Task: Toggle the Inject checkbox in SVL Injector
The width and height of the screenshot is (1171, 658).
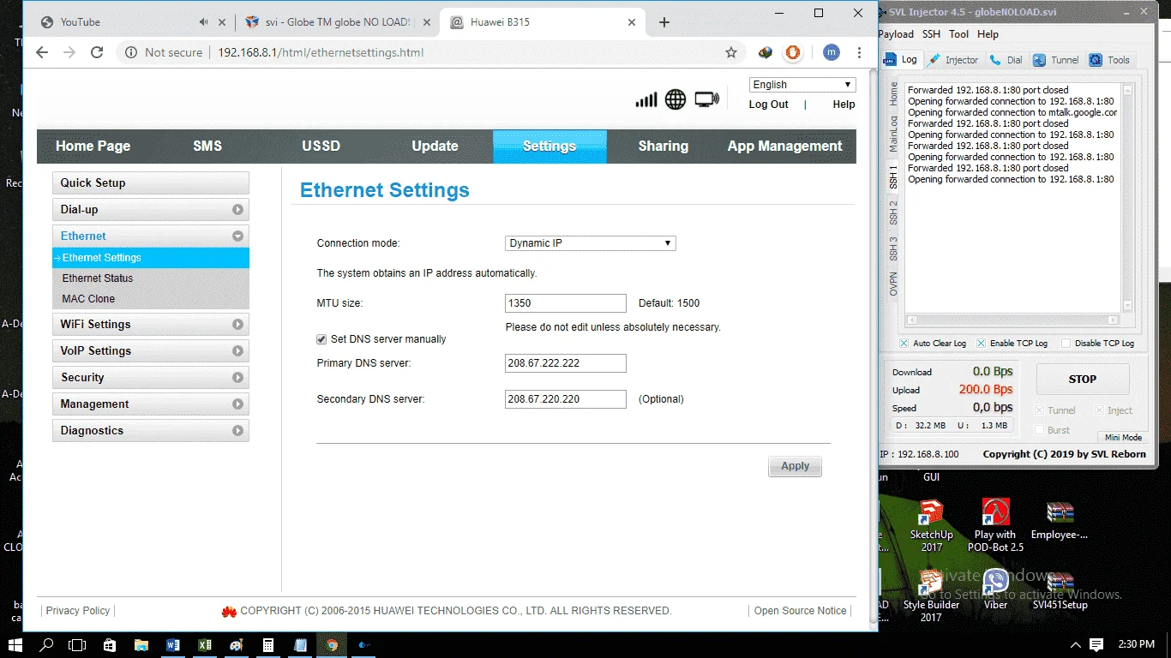Action: (1098, 410)
